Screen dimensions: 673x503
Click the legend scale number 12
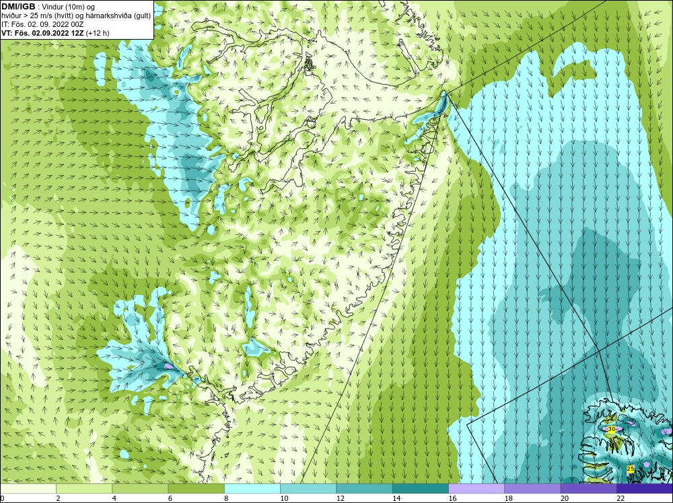(340, 498)
